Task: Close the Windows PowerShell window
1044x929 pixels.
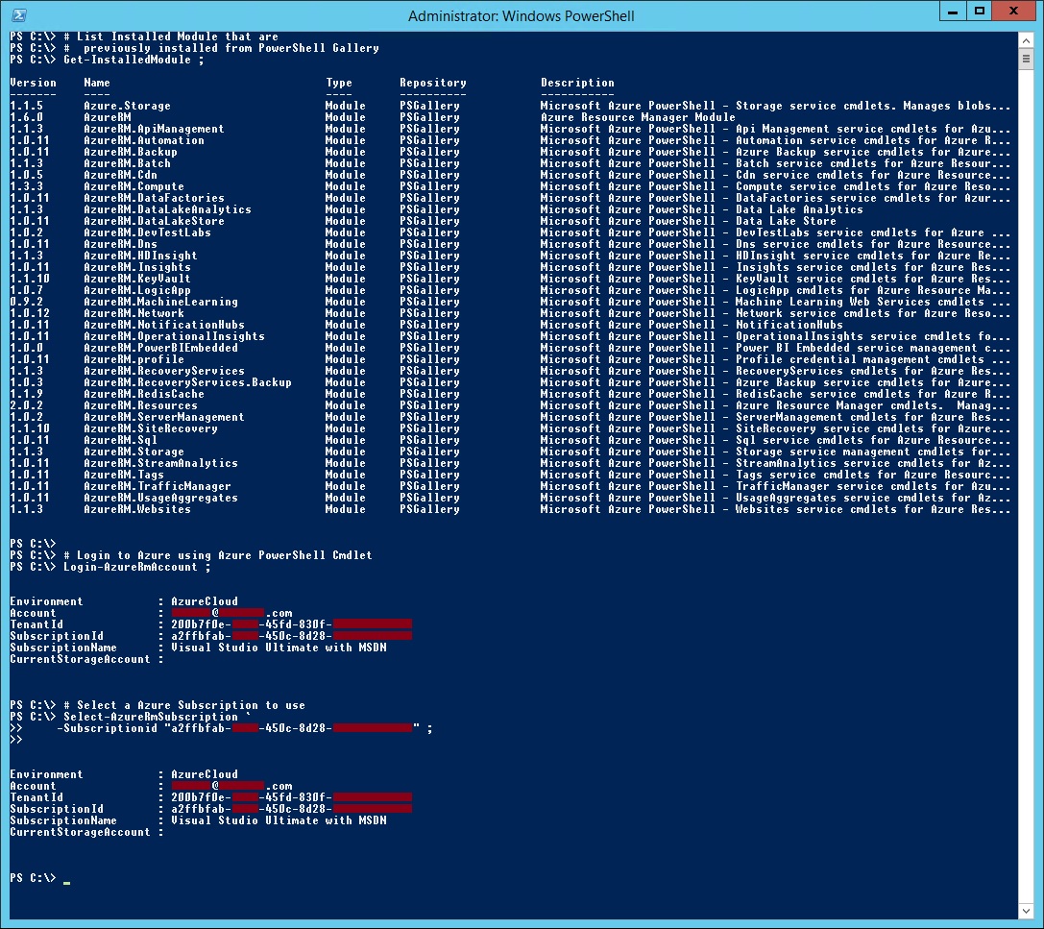Action: pyautogui.click(x=1013, y=12)
